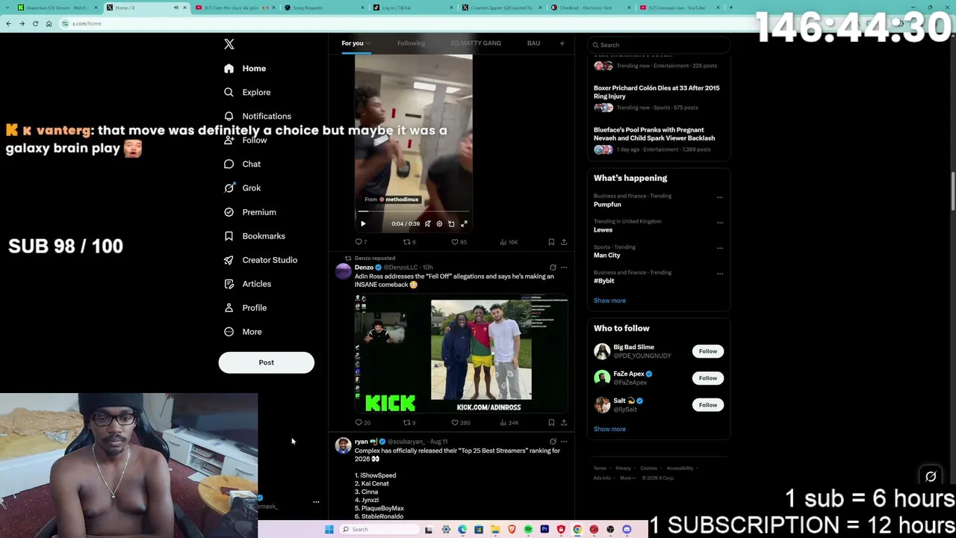956x538 pixels.
Task: Toggle video picture-in-picture mode
Action: pyautogui.click(x=451, y=223)
